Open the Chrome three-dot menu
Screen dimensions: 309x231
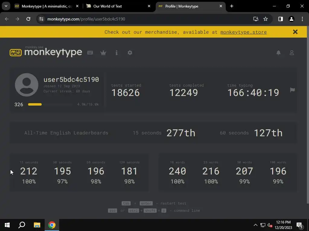[x=302, y=19]
